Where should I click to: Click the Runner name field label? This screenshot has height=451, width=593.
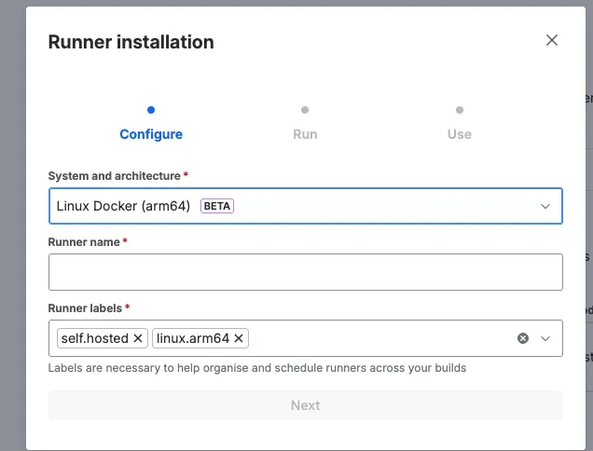(x=84, y=241)
